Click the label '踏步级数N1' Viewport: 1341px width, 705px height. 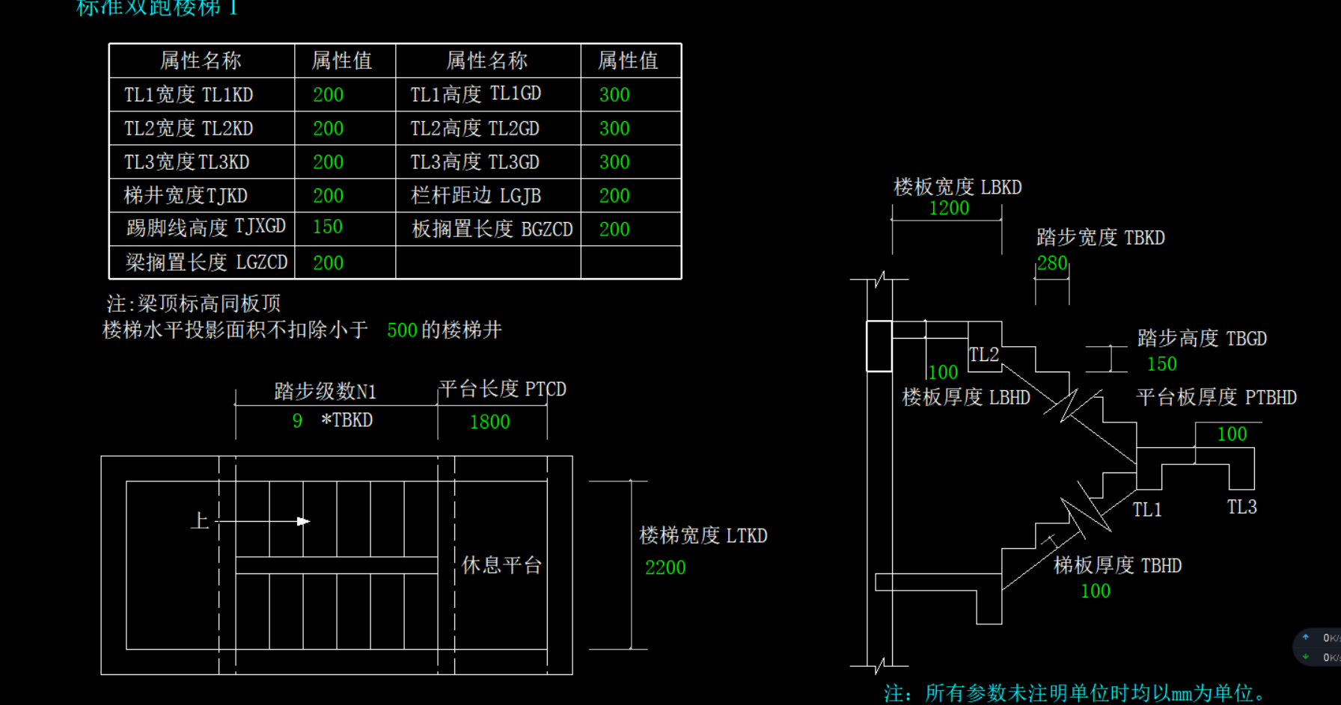click(326, 392)
